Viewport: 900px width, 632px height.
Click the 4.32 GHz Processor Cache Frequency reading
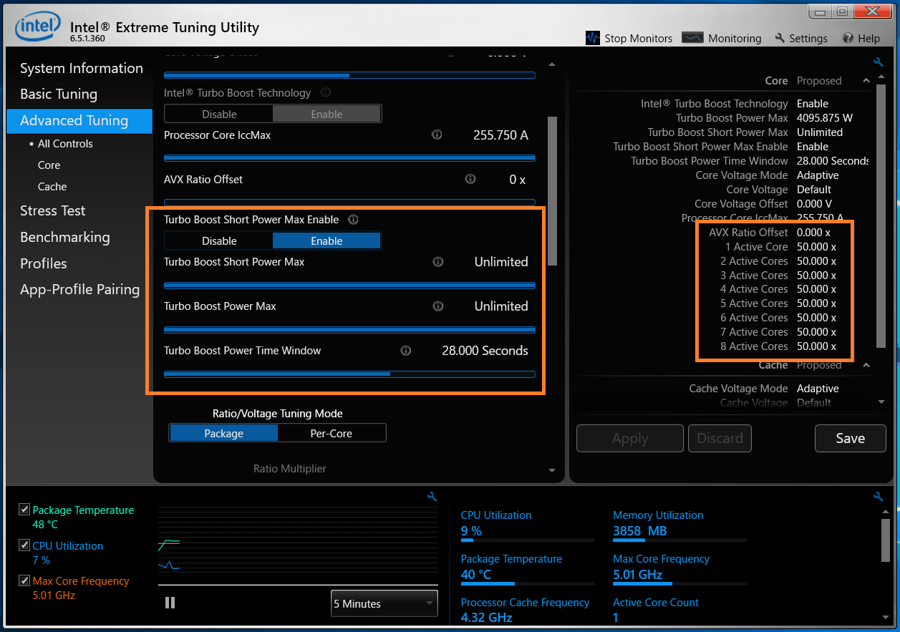487,618
